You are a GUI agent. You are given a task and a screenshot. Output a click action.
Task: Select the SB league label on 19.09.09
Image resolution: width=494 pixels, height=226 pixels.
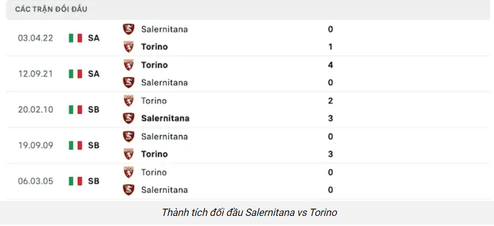(x=94, y=145)
